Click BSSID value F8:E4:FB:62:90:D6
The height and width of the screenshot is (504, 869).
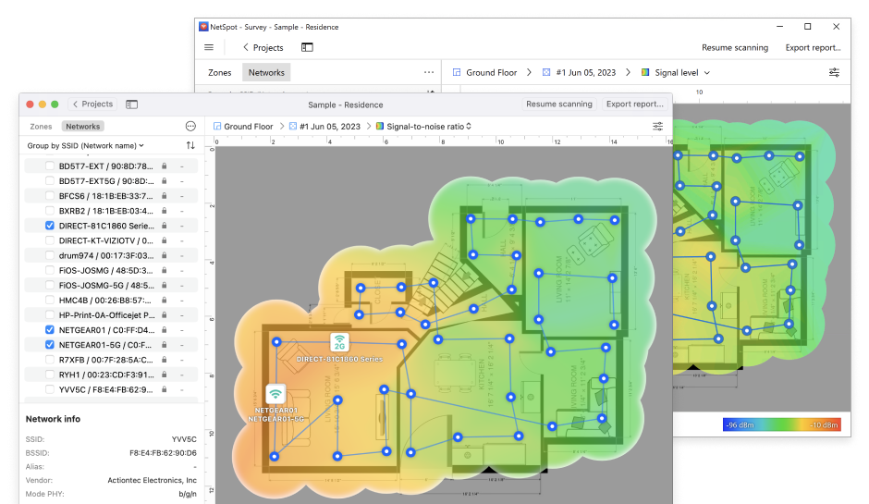(163, 453)
